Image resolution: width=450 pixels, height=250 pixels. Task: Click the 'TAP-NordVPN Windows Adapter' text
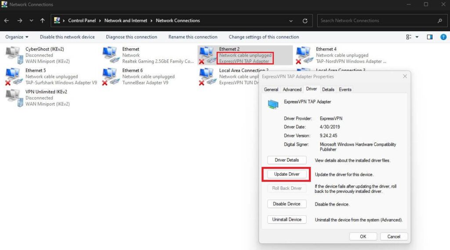(351, 62)
